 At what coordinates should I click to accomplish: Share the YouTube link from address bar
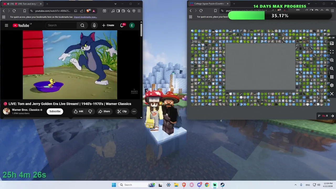(x=81, y=11)
